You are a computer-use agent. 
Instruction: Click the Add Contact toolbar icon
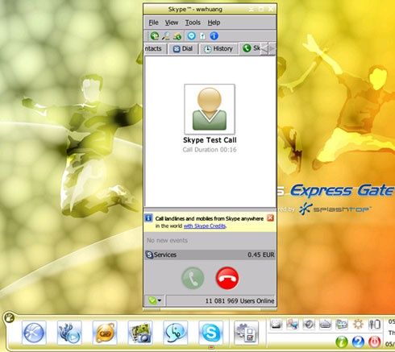(x=155, y=36)
